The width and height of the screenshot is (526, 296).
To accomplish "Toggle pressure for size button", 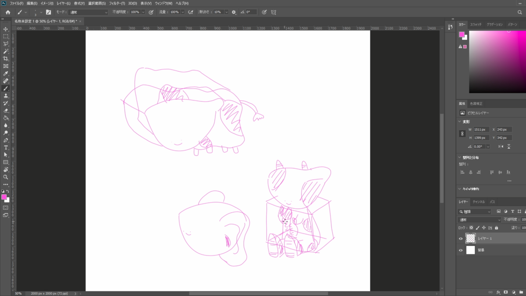I will click(x=264, y=12).
